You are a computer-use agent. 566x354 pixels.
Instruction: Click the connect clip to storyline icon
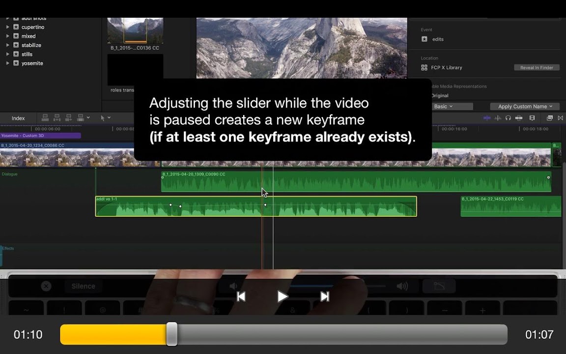45,118
